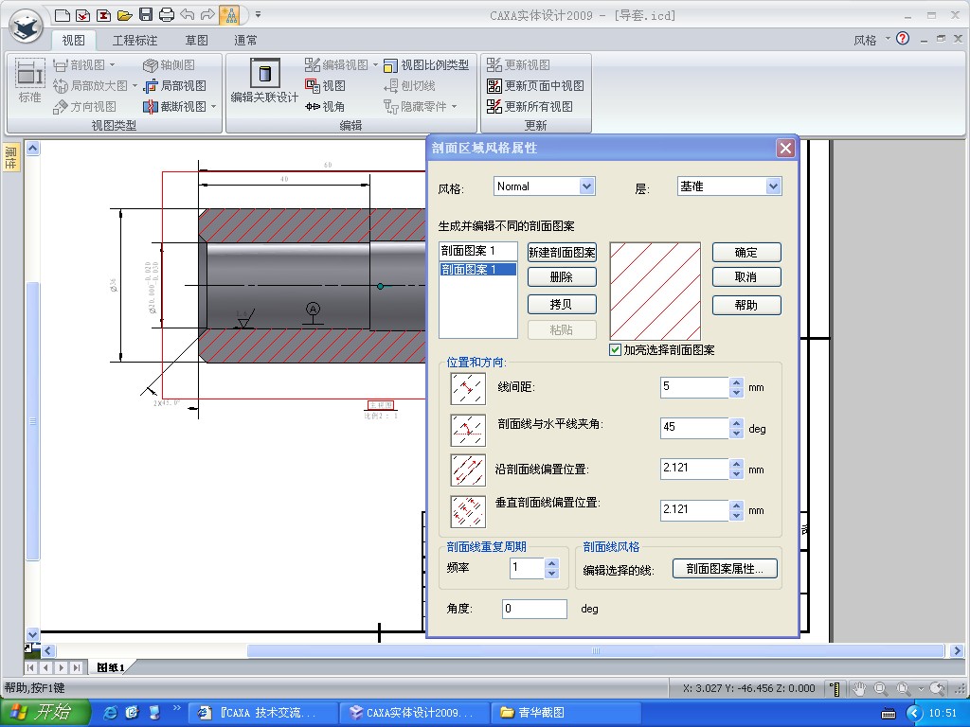
Task: Decrease the 剖面线与水平线夹角 angle value
Action: tap(736, 434)
